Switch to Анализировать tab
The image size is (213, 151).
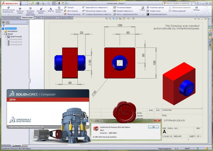click(x=50, y=18)
